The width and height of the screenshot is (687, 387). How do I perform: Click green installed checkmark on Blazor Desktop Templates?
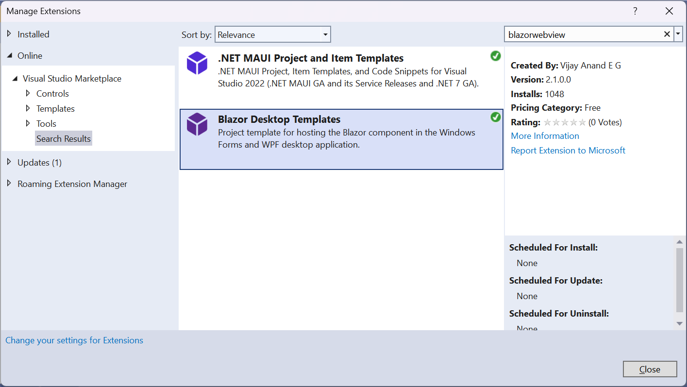tap(495, 117)
